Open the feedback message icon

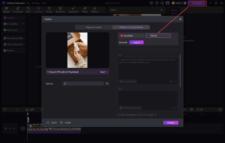(x=157, y=3)
